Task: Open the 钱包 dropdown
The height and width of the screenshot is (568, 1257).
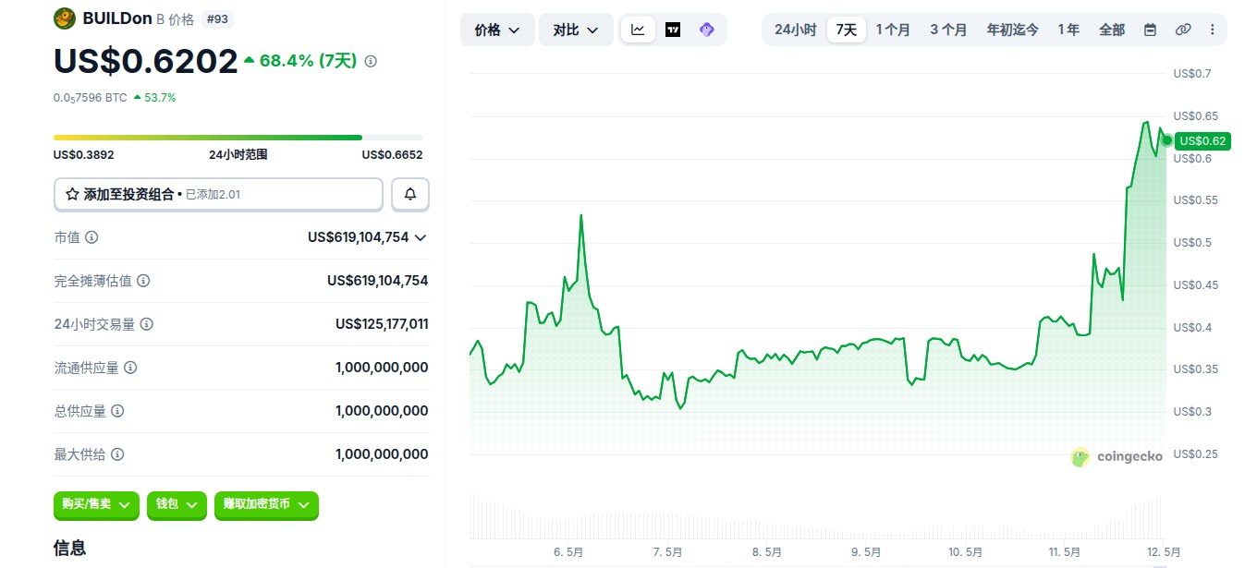Action: 177,505
